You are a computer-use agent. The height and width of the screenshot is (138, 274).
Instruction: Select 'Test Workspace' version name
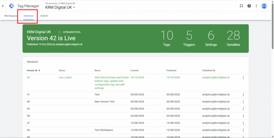pos(103,130)
